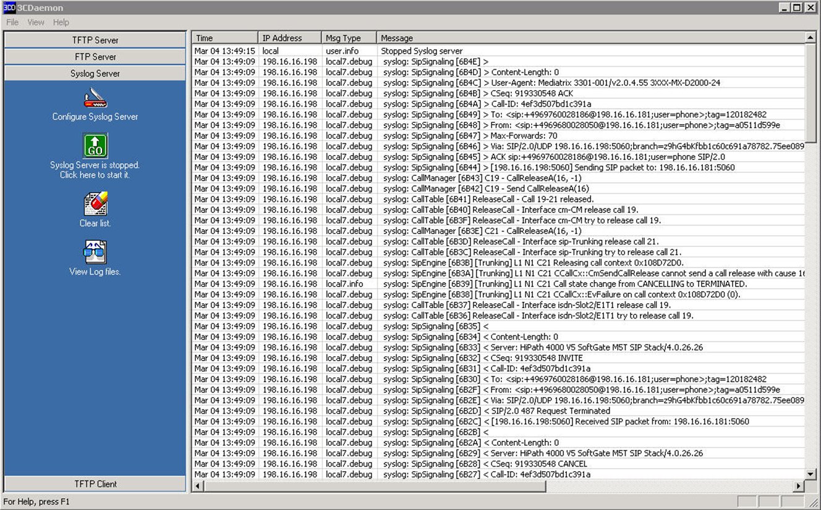Image resolution: width=821 pixels, height=510 pixels.
Task: Select the 'CSeq: 919330548 CANCEL' row
Action: tap(499, 464)
